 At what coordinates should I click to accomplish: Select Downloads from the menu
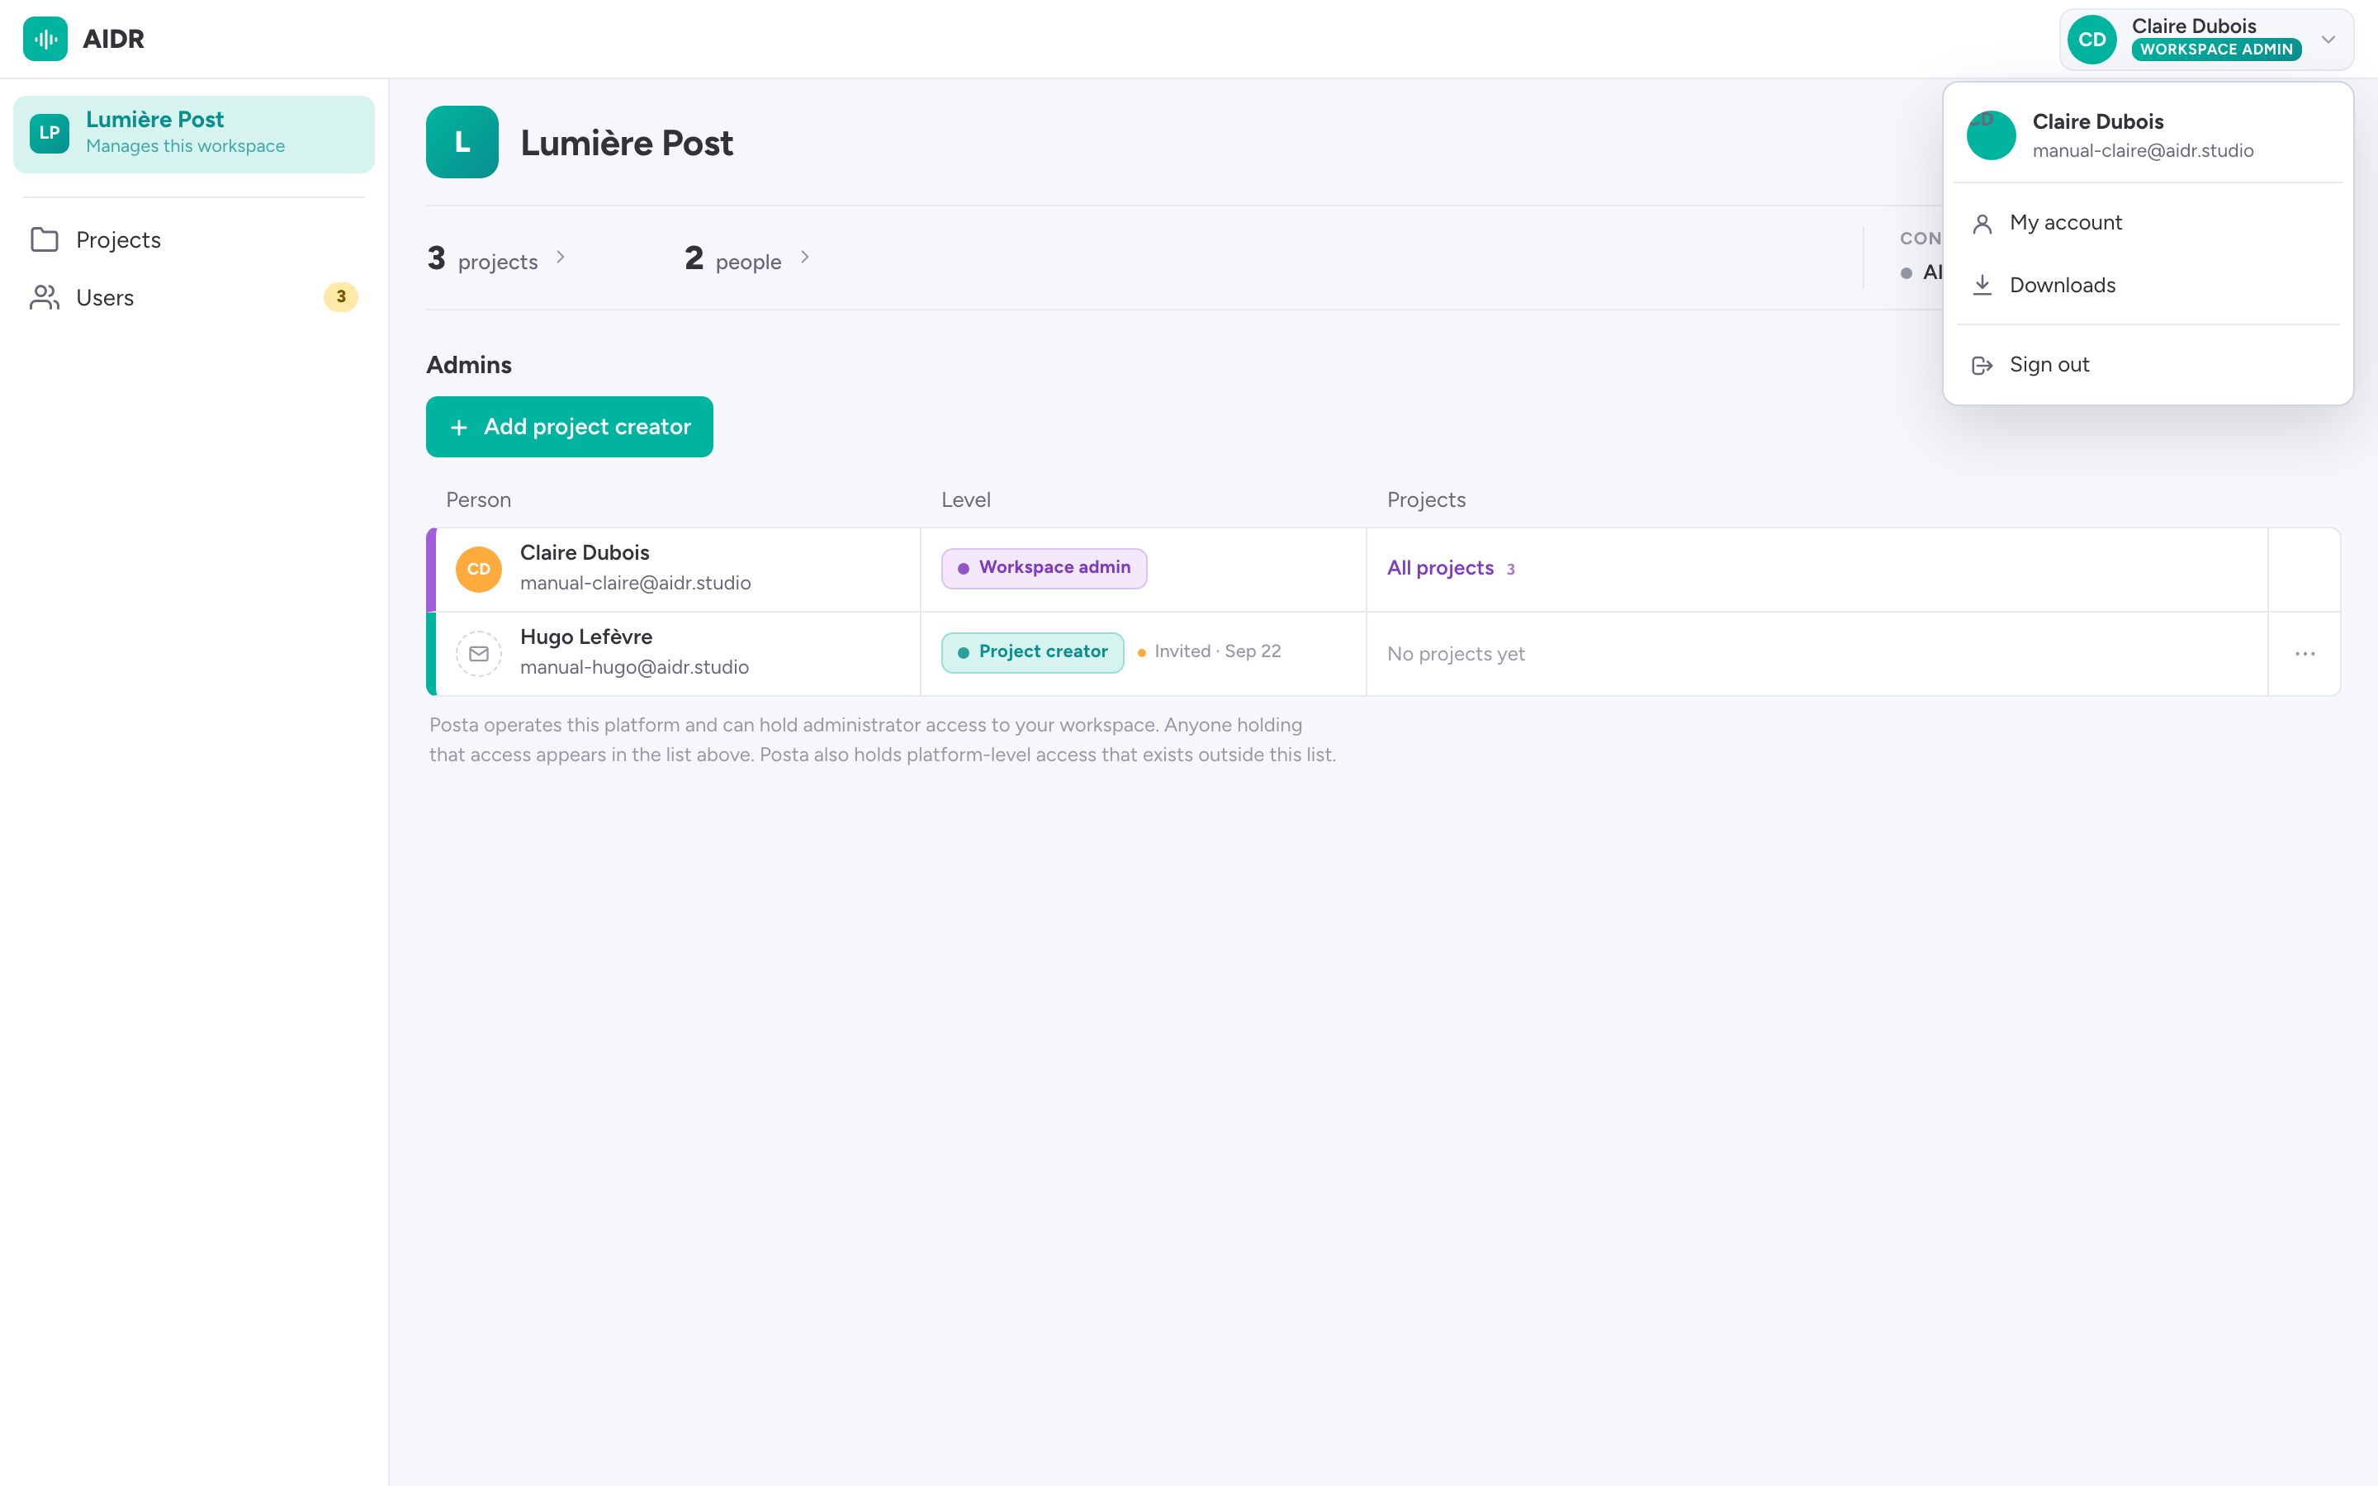(2148, 285)
